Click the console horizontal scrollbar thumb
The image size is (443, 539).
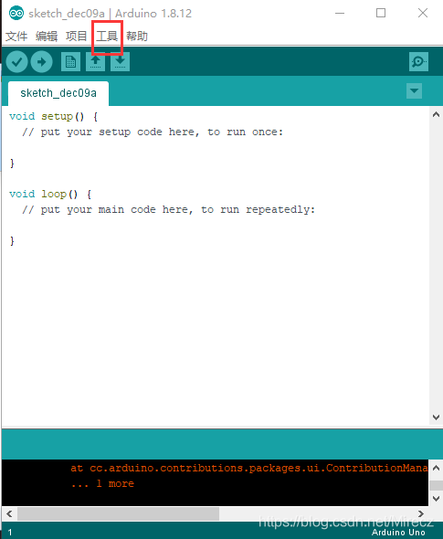[x=118, y=514]
